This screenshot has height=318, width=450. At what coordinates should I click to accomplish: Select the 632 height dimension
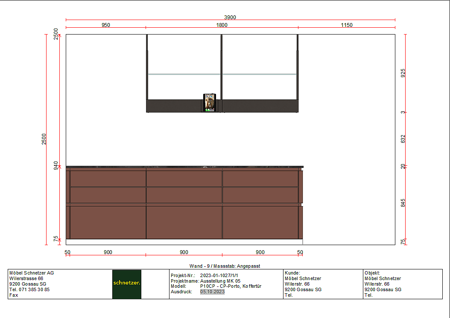403,139
